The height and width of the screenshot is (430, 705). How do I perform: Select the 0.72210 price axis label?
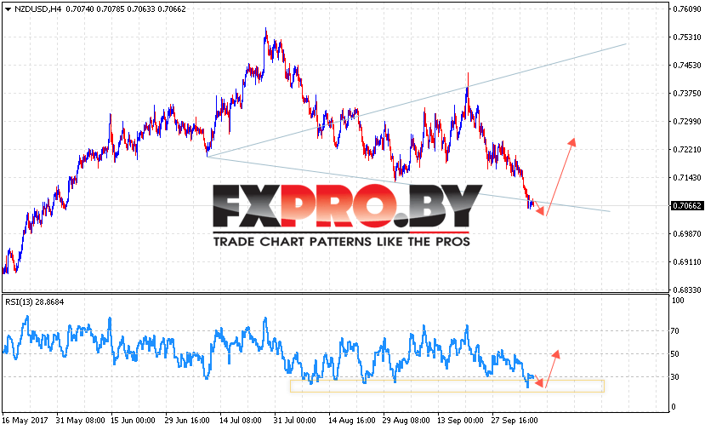[x=686, y=150]
